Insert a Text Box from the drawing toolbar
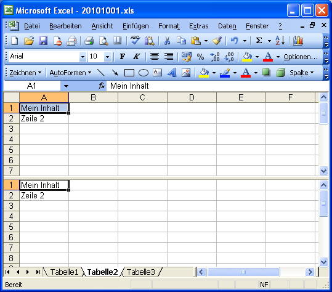 click(157, 73)
